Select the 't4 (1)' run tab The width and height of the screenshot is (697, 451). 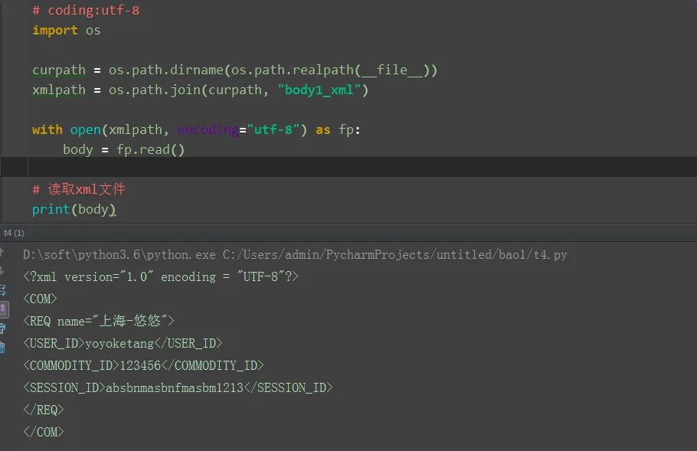(14, 233)
